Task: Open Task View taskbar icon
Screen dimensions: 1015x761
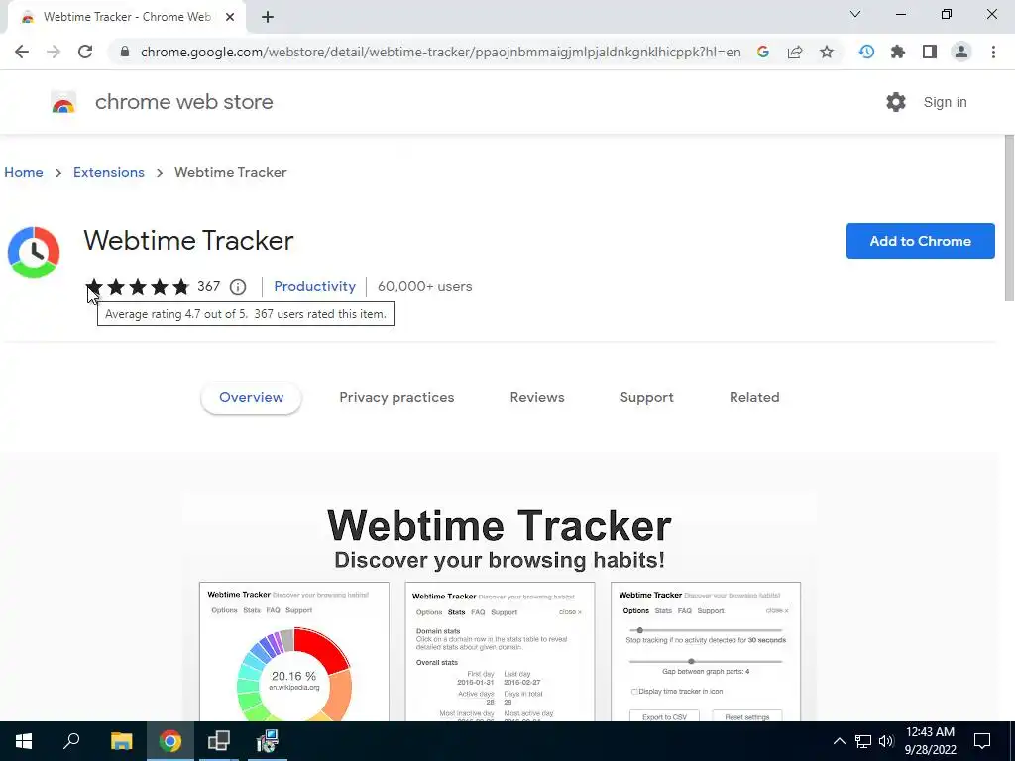Action: (x=219, y=741)
